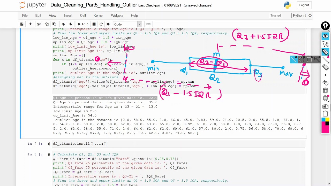
Task: Paste cells below icon
Action: tap(54, 24)
